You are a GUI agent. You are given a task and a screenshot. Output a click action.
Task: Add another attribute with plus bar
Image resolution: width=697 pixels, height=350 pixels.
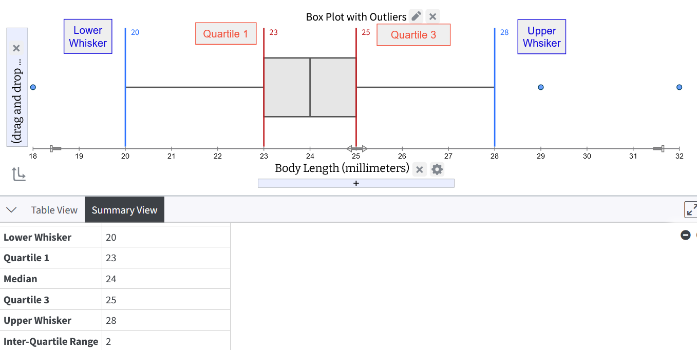click(356, 183)
